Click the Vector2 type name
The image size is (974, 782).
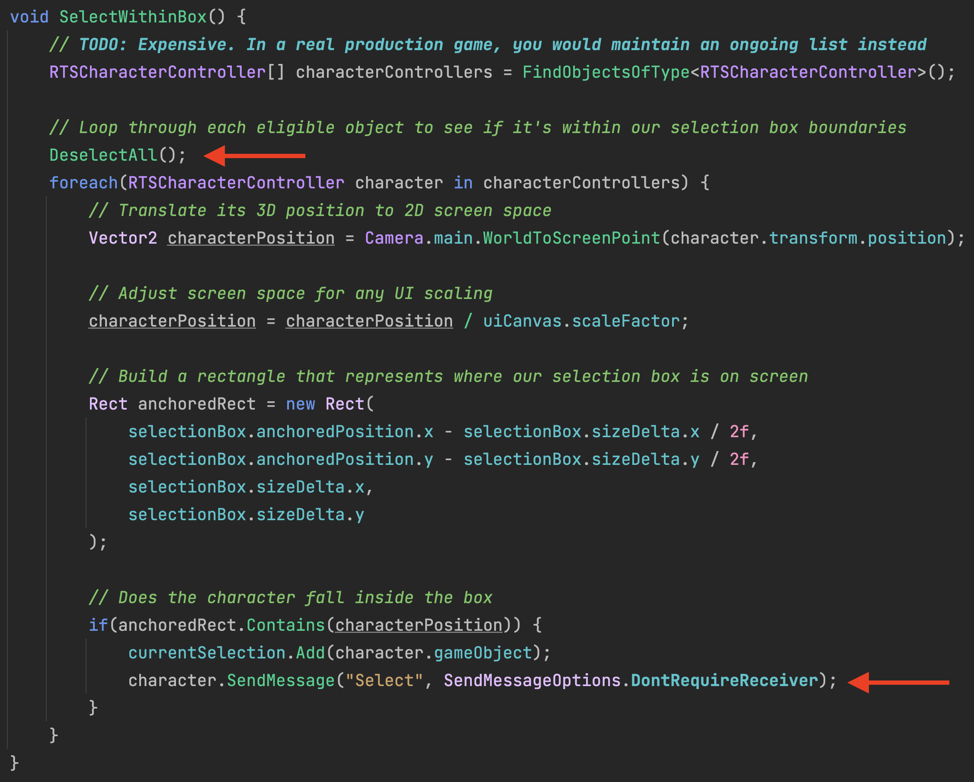pyautogui.click(x=123, y=238)
